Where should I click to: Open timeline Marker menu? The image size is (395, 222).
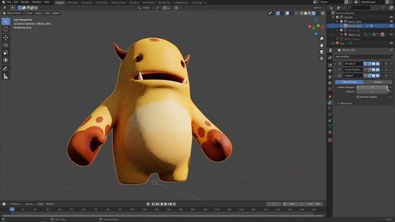coord(50,204)
